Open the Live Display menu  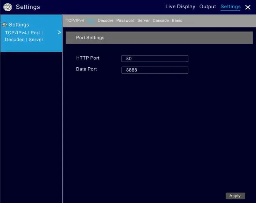tap(180, 7)
